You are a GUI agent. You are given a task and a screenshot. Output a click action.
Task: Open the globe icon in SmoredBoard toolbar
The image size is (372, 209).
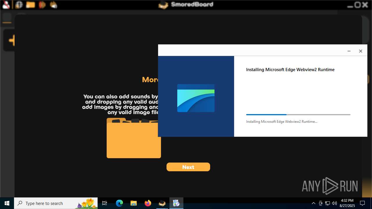[x=19, y=5]
